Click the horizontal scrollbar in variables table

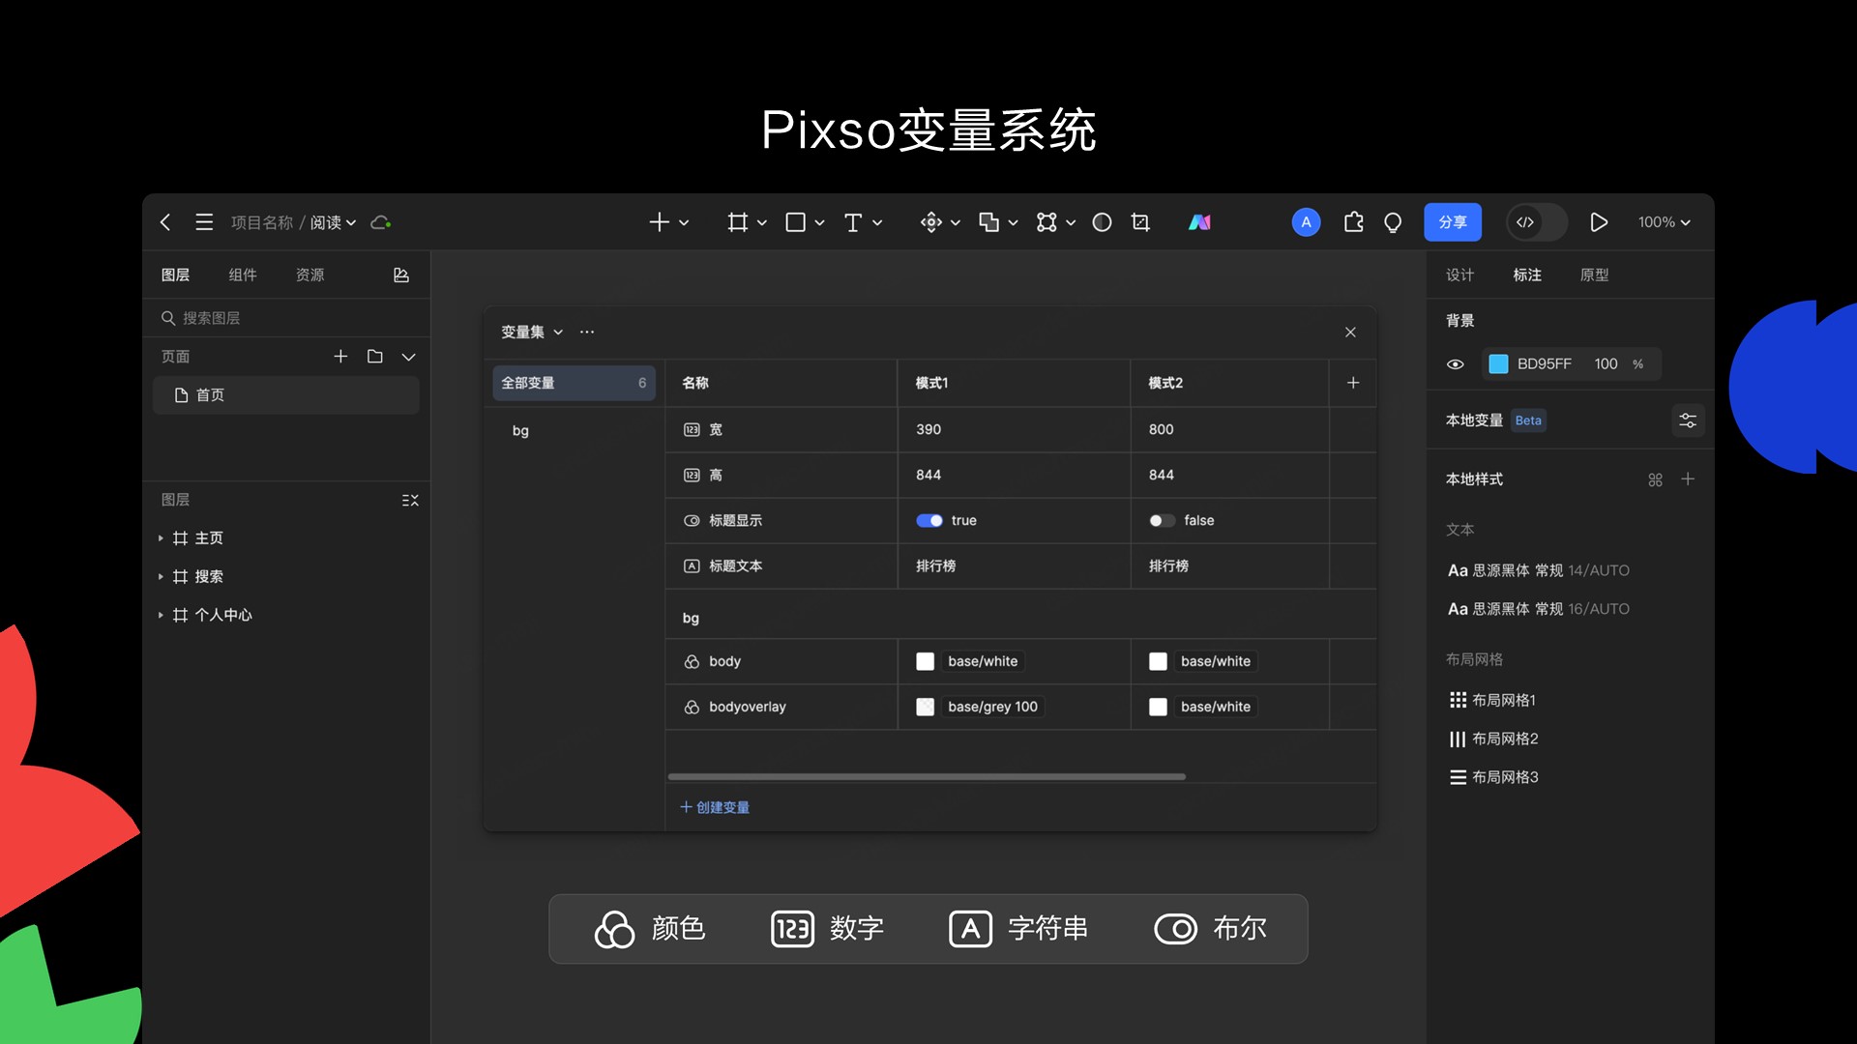[x=927, y=776]
